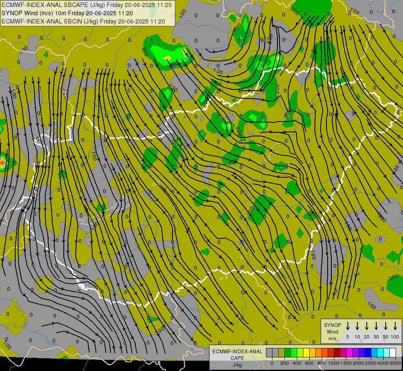
Task: Click the wind arrow above the 5 m/s label
Action: tap(347, 326)
